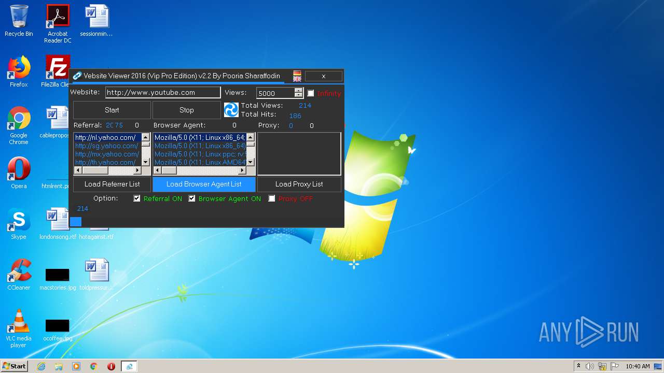
Task: Click Load Referrer List button
Action: click(112, 184)
